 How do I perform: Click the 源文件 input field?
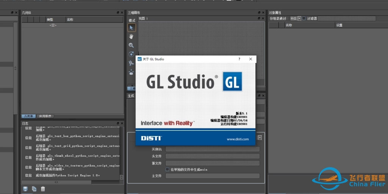[x=213, y=163]
